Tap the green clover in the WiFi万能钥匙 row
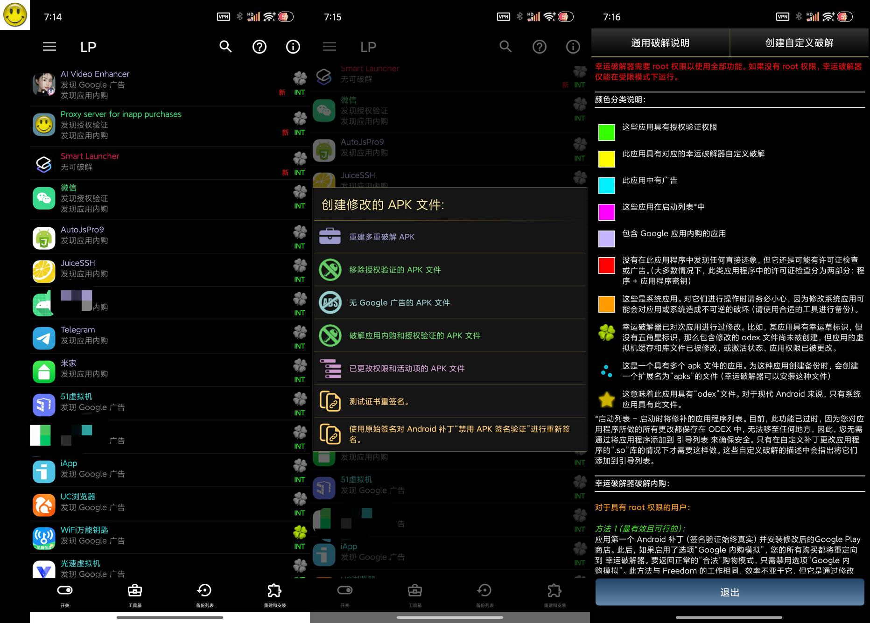This screenshot has width=870, height=623. point(300,532)
